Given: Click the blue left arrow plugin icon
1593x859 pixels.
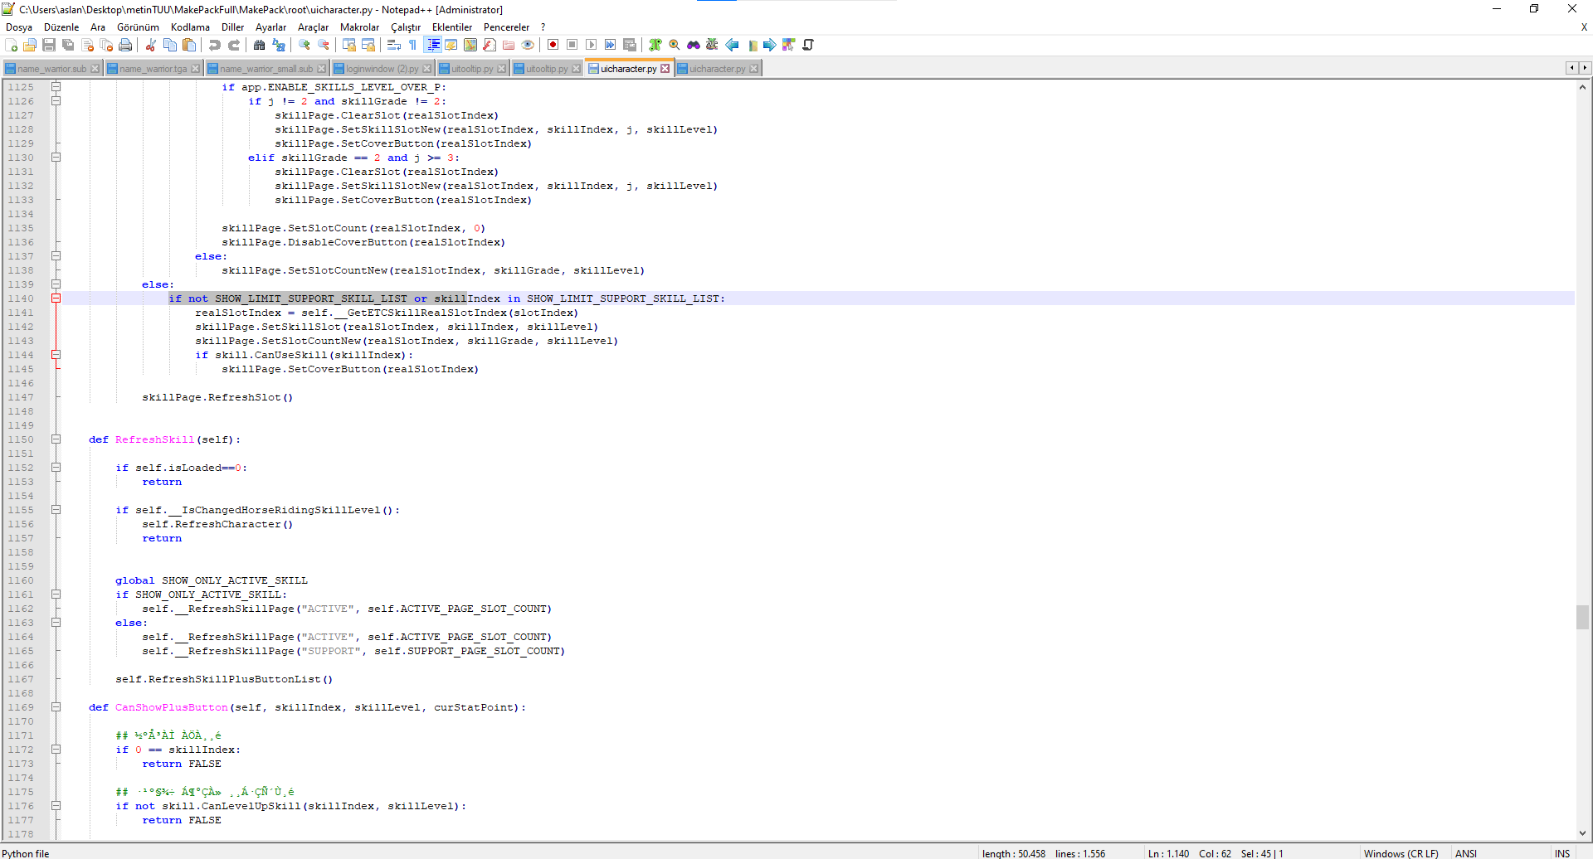Looking at the screenshot, I should coord(732,45).
